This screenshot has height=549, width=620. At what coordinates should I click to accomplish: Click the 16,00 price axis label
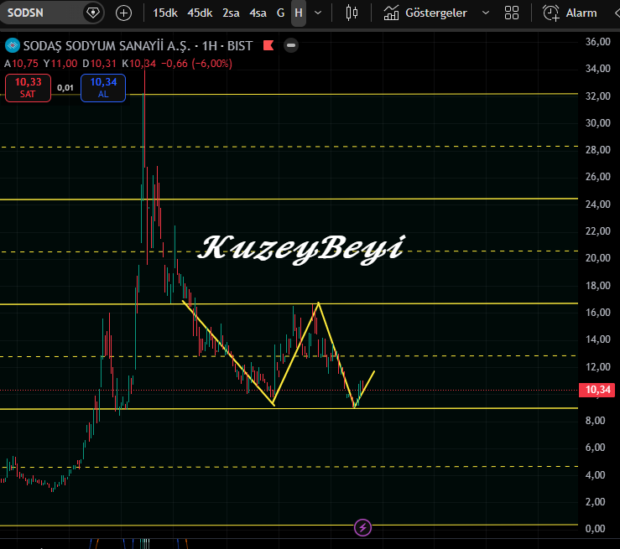pyautogui.click(x=598, y=313)
